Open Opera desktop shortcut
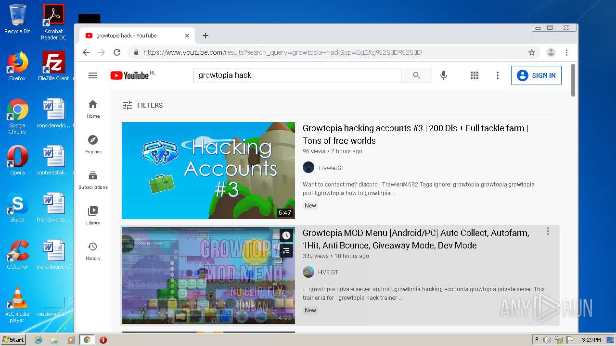Image resolution: width=616 pixels, height=346 pixels. pyautogui.click(x=17, y=161)
